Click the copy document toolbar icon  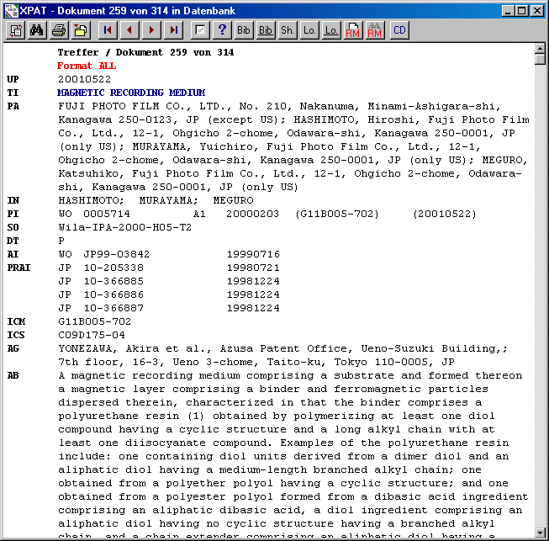tap(16, 31)
